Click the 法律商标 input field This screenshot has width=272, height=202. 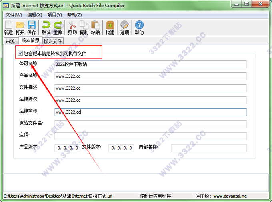click(x=150, y=112)
